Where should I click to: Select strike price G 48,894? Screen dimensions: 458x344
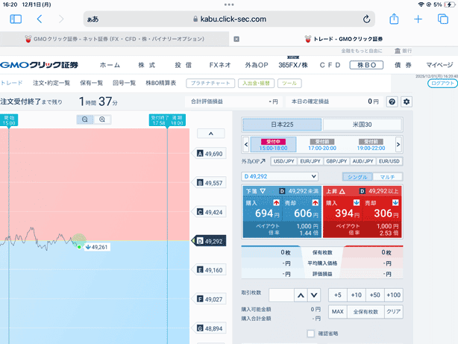pos(210,328)
